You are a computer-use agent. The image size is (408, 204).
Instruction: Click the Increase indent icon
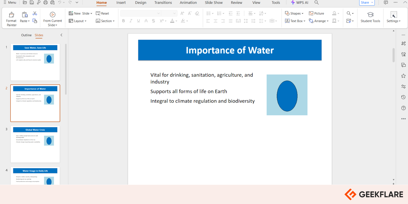coord(238,13)
